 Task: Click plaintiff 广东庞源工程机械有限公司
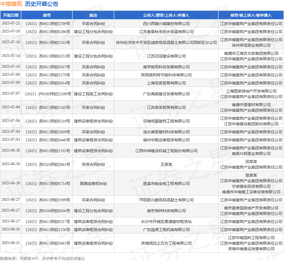click(166, 230)
